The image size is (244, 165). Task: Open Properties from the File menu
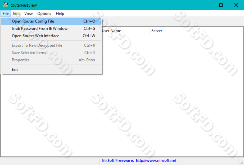click(x=51, y=60)
